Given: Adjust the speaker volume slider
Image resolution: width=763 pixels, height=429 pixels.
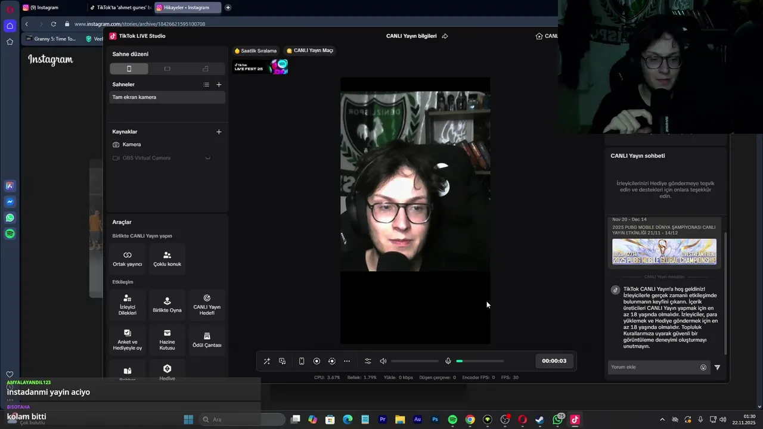Looking at the screenshot, I should 415,361.
